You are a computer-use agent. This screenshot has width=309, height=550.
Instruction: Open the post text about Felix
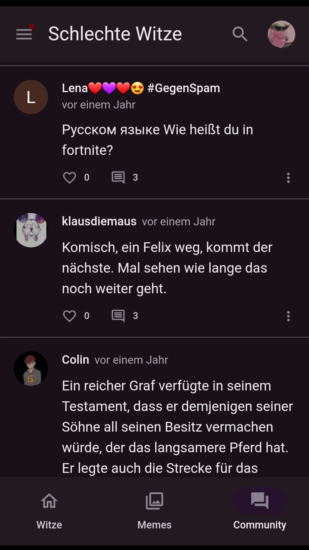167,268
